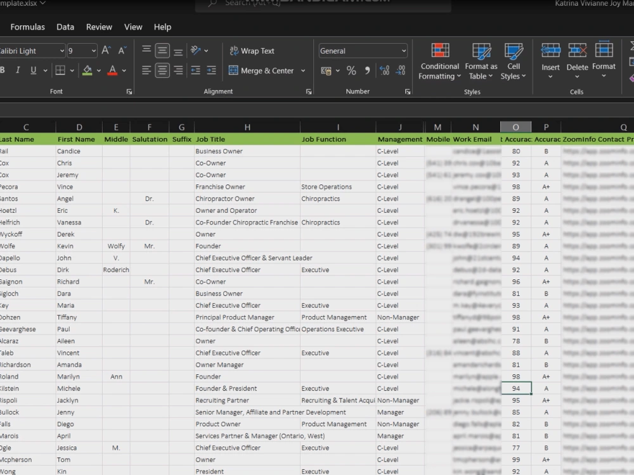Click Increase Indent icon

click(212, 70)
